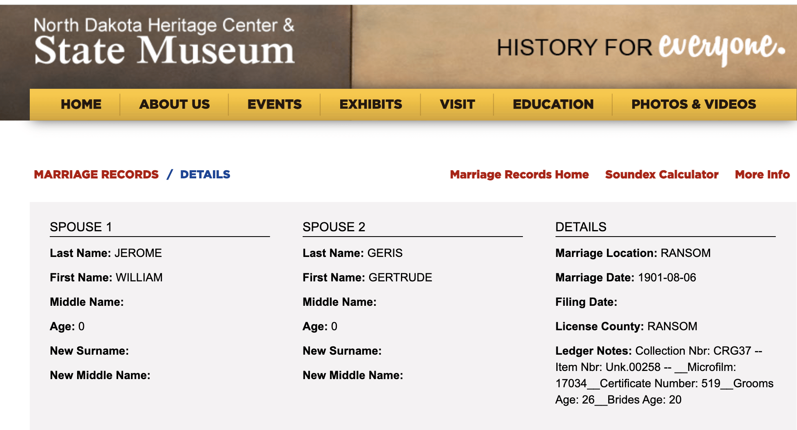Viewport: 797px width, 430px height.
Task: Click the SPOUSE 2 section heading
Action: 334,227
